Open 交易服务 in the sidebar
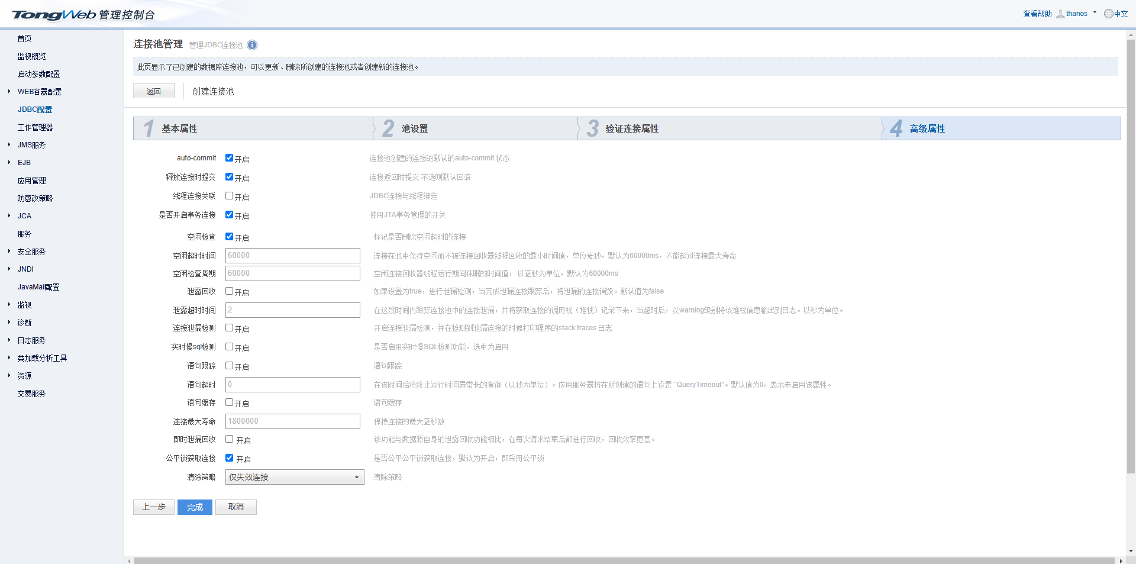1136x564 pixels. point(31,394)
